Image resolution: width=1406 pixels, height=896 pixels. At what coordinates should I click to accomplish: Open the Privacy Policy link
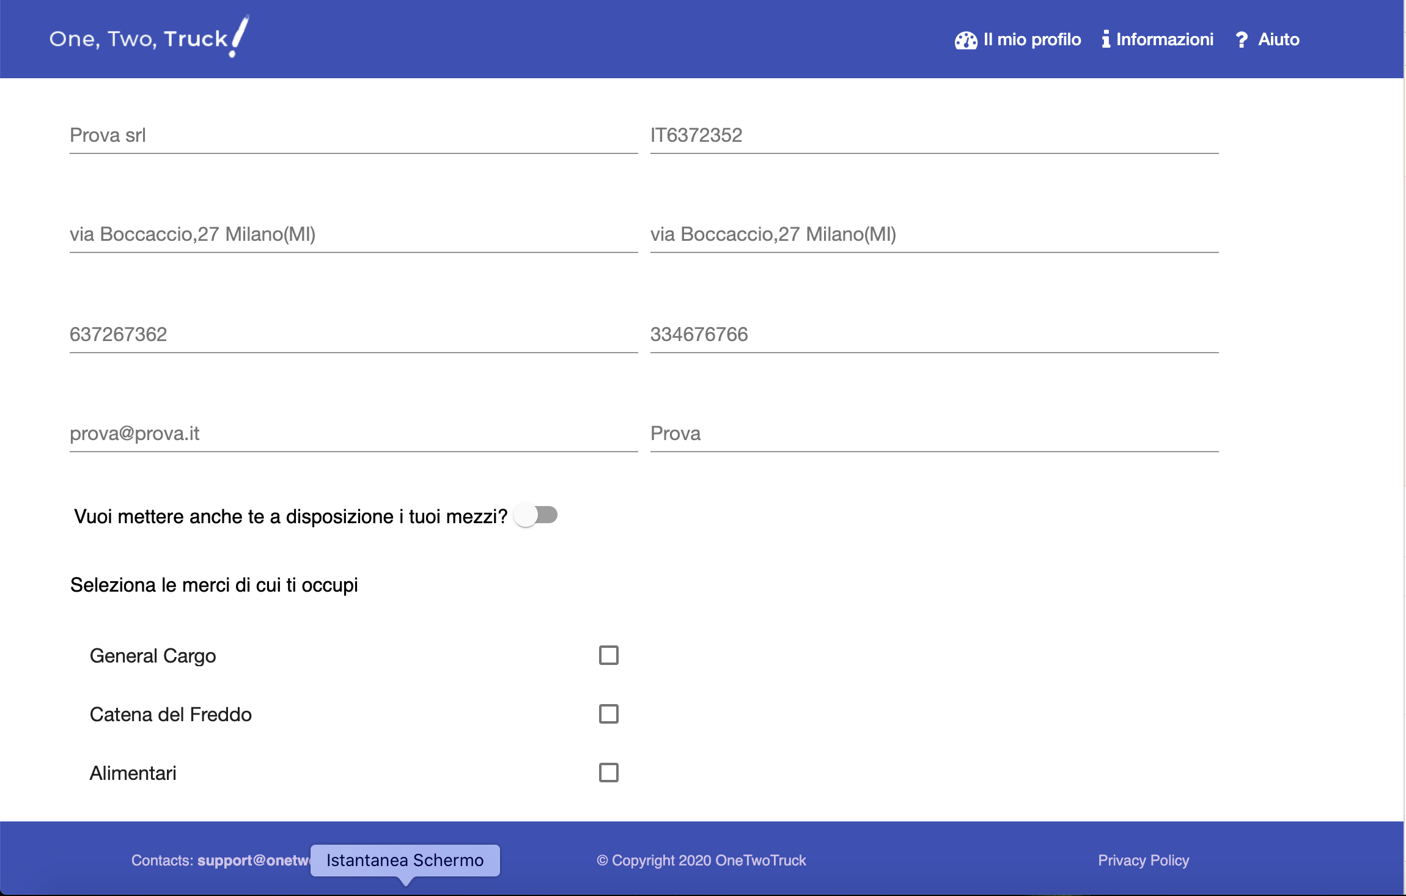coord(1143,861)
